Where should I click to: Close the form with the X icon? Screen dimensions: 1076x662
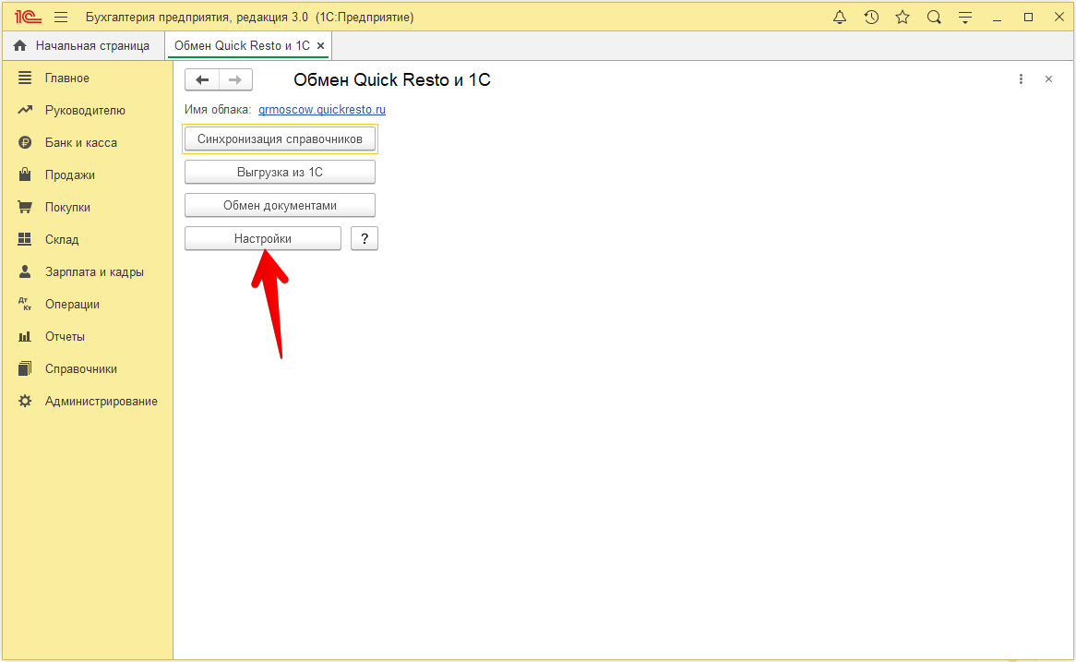(1048, 79)
